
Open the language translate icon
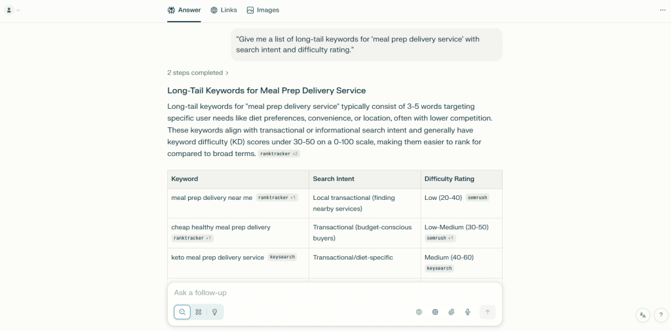pos(643,315)
